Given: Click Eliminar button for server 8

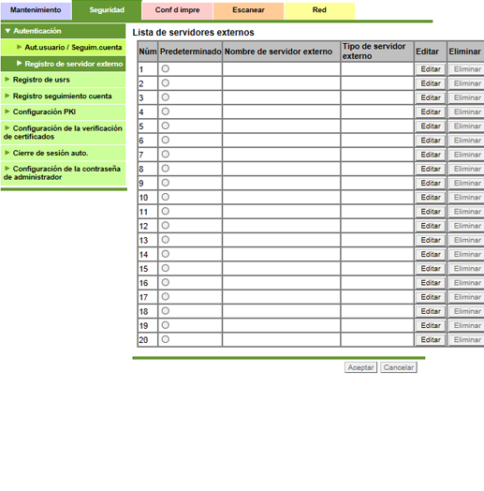Looking at the screenshot, I should (x=467, y=169).
